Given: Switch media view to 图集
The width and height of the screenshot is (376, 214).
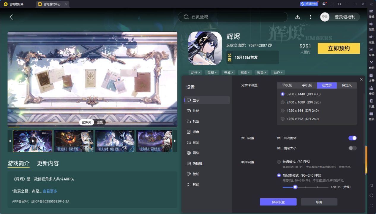Looking at the screenshot, I should (100, 122).
